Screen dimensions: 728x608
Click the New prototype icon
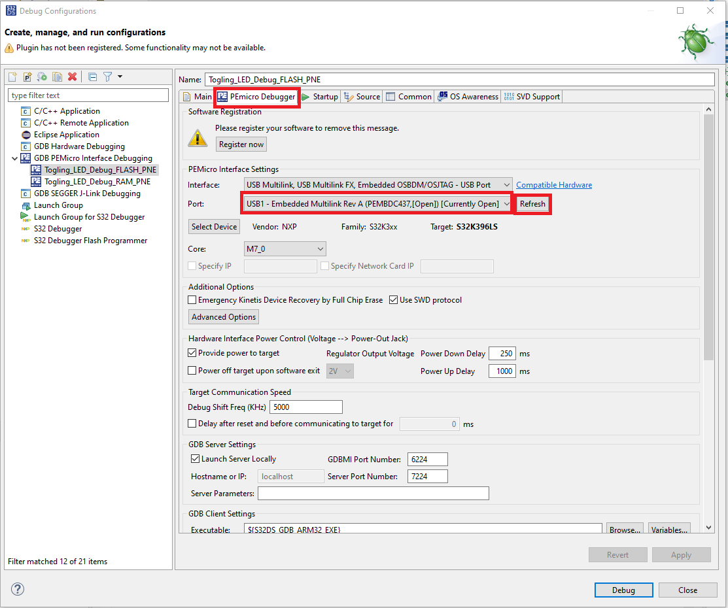(x=27, y=77)
